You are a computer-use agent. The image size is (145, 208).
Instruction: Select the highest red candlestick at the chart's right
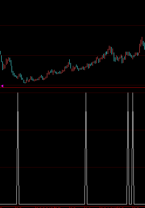tap(142, 41)
